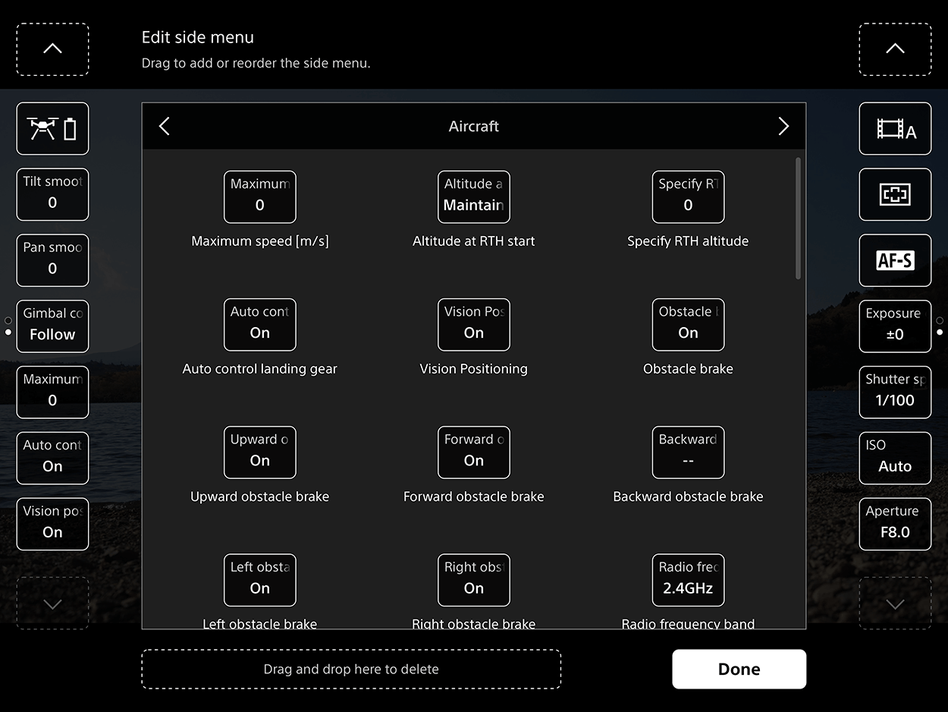Toggle Vision Positioning On tile in Aircraft
Viewport: 948px width, 712px height.
click(x=473, y=324)
